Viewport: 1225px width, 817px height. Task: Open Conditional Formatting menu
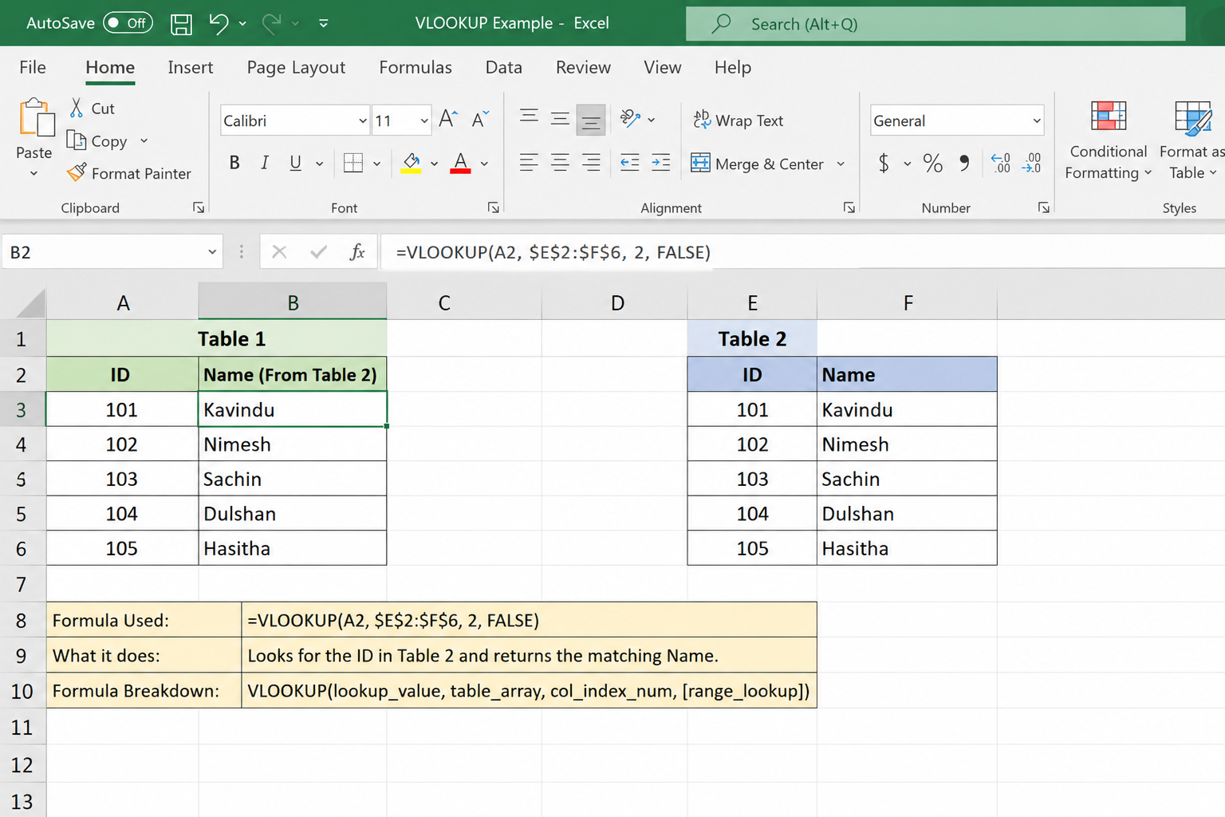[1108, 140]
